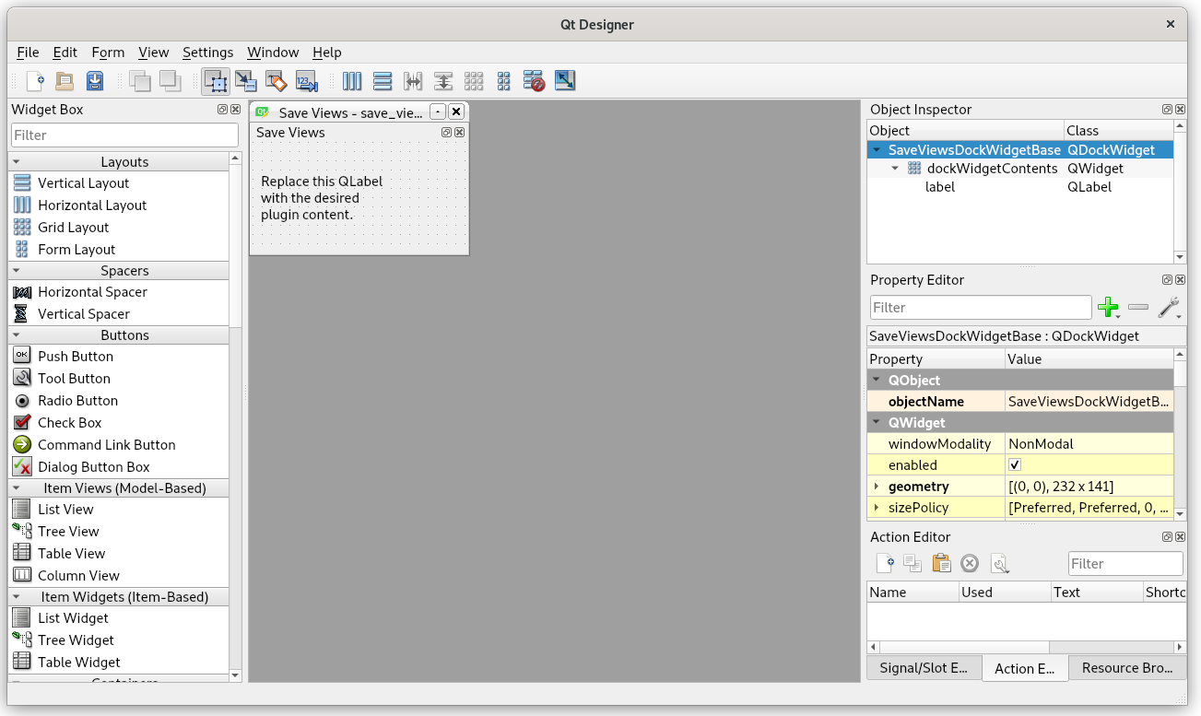Viewport: 1201px width, 716px height.
Task: Expand the sizePolicy property row
Action: [877, 508]
